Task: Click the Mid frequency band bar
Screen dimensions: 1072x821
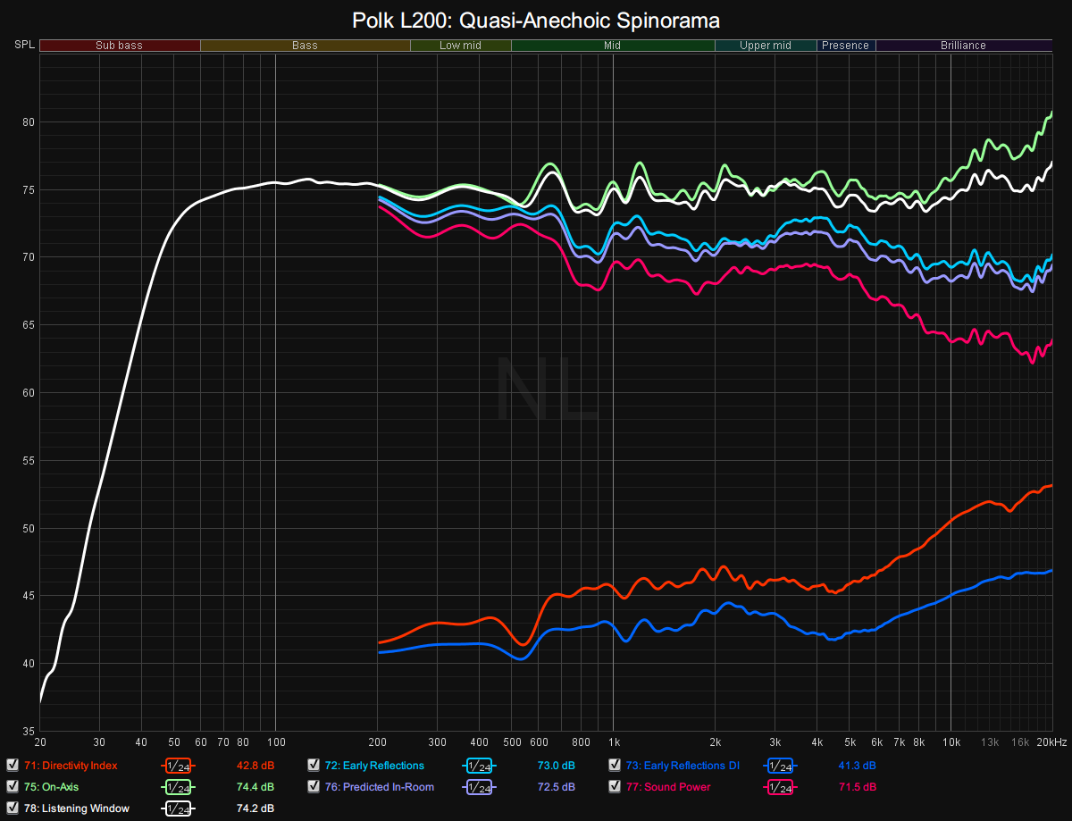Action: pyautogui.click(x=613, y=46)
